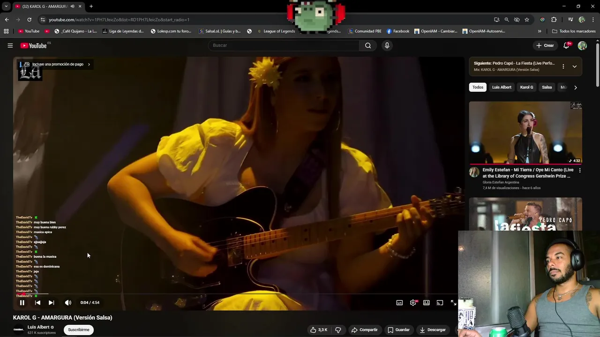
Task: Open three-dot menu for Emily Estefan video
Action: pos(579,170)
